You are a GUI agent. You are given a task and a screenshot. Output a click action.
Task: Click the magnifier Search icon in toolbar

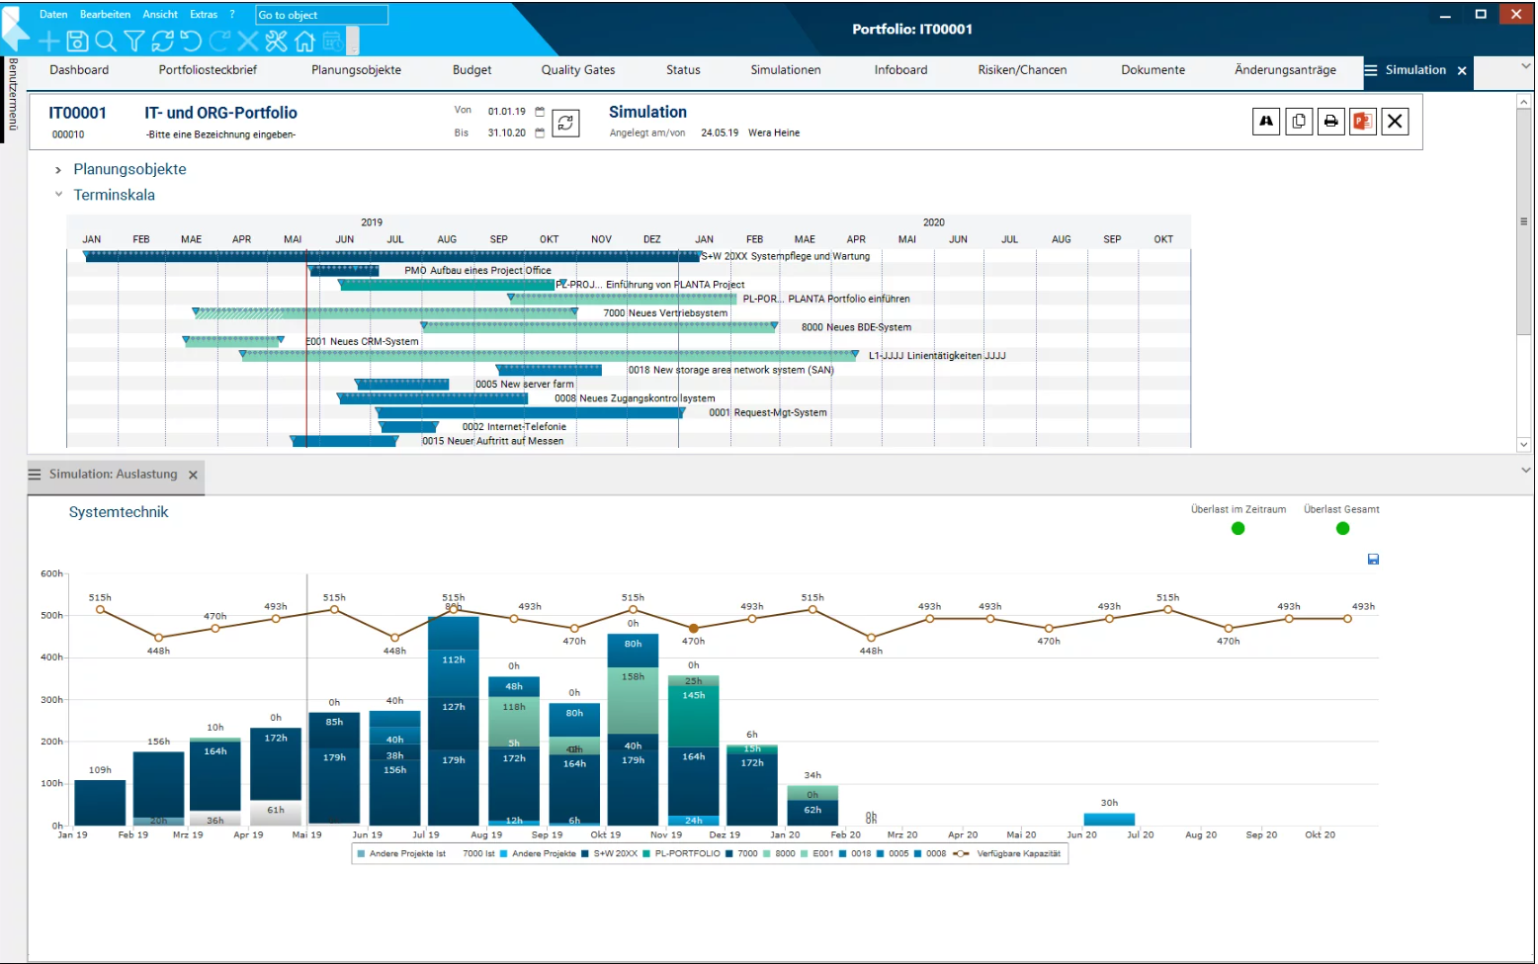[x=106, y=42]
